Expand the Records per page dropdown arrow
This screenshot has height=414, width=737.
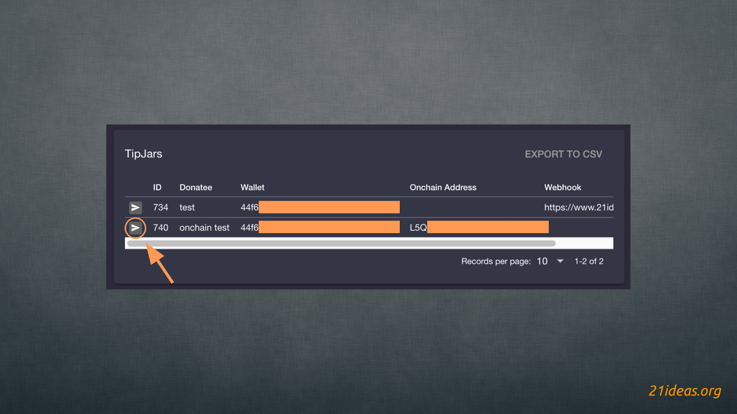[560, 261]
